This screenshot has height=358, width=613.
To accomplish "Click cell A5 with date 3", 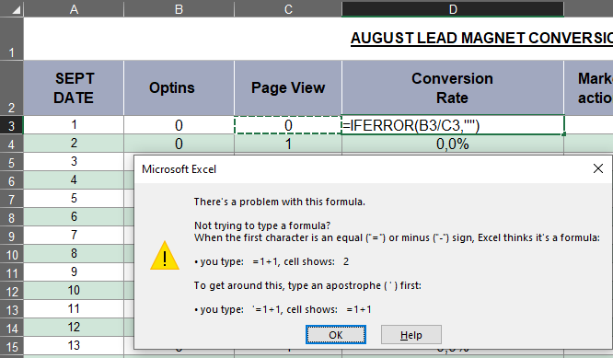I will 74,162.
